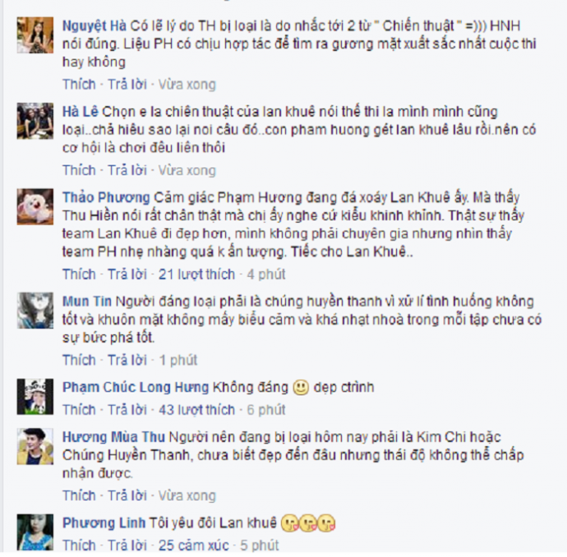
Task: Open Hà Lê's avatar thumbnail
Action: [x=35, y=121]
